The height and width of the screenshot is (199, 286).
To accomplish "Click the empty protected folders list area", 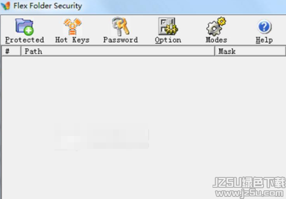I will point(144,128).
